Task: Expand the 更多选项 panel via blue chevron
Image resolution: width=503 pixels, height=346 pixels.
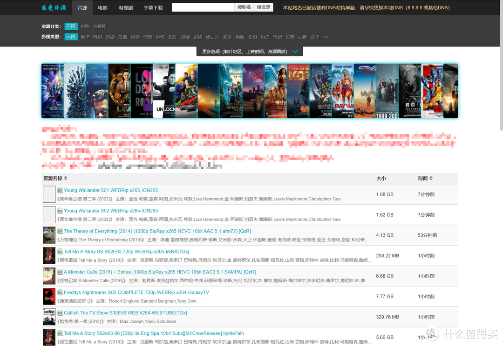Action: click(x=295, y=52)
